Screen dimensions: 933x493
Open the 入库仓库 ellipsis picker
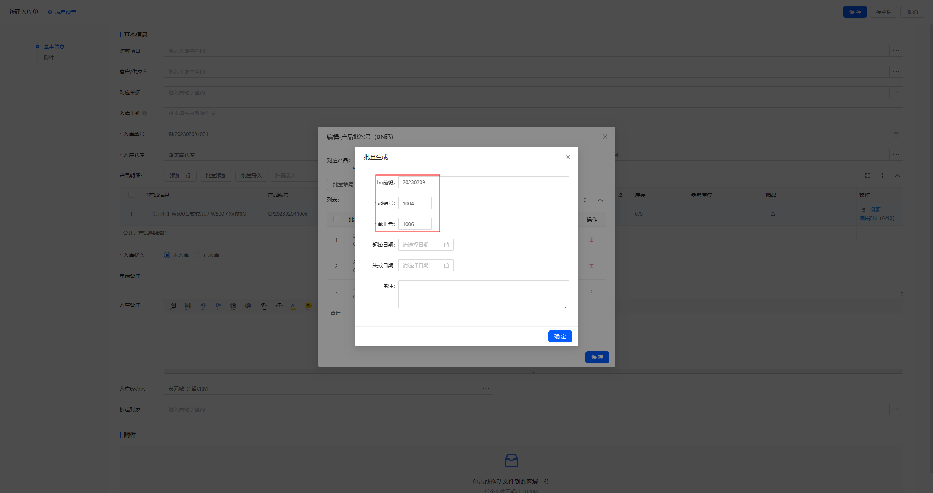tap(896, 155)
